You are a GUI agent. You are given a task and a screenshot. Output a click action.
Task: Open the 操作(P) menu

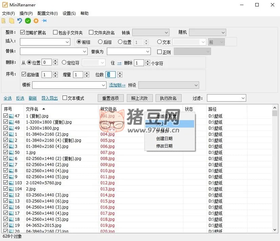pyautogui.click(x=26, y=14)
